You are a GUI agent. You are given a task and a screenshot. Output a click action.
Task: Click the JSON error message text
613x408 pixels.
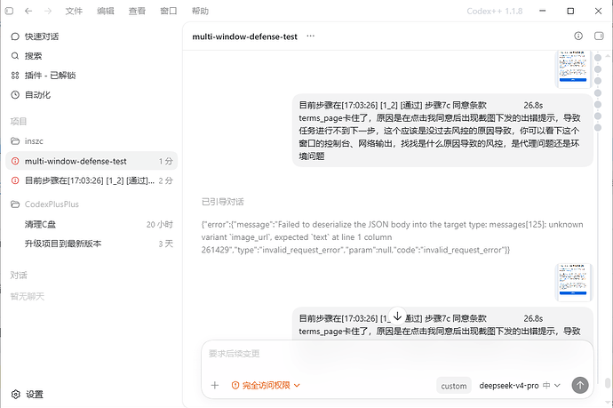392,237
